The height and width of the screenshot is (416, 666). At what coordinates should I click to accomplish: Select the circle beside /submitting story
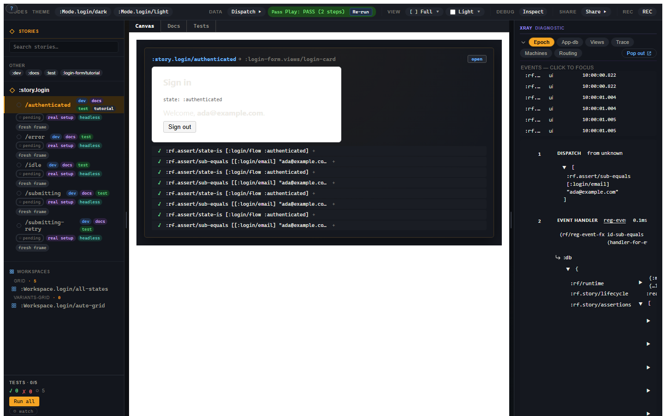tap(19, 193)
